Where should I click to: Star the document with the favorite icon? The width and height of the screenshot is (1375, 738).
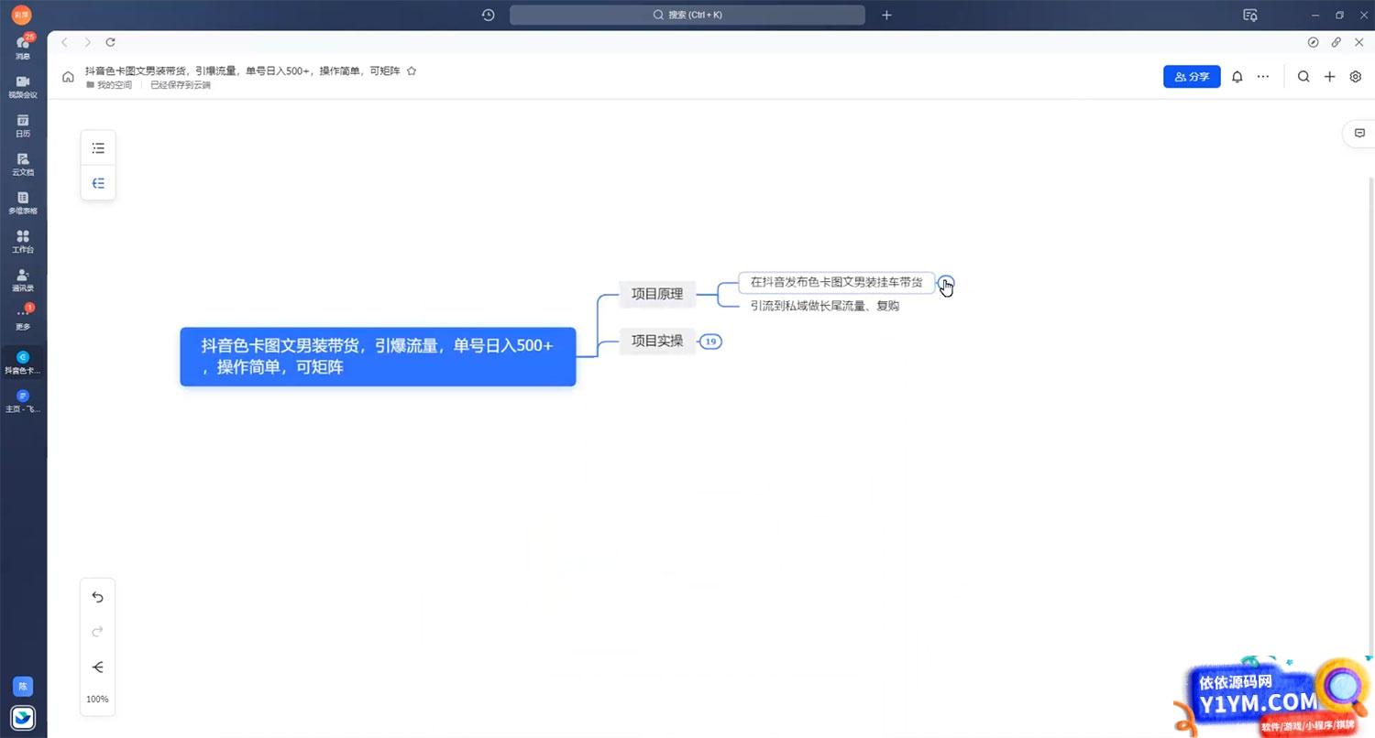pos(412,71)
